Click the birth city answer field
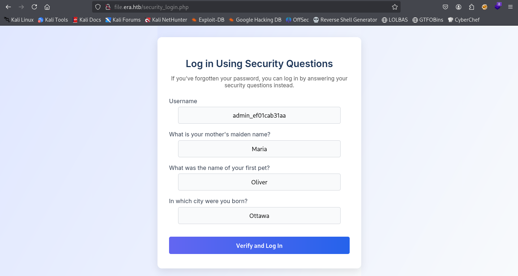 (259, 216)
